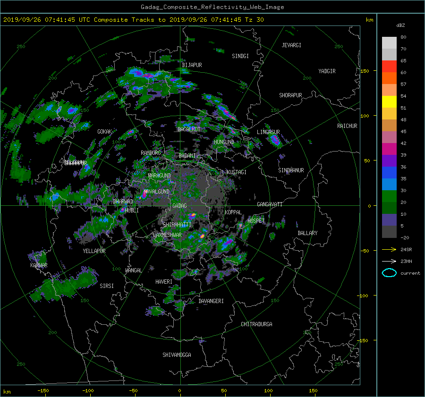Click the GADAG radar center label
The height and width of the screenshot is (397, 425).
(179, 206)
